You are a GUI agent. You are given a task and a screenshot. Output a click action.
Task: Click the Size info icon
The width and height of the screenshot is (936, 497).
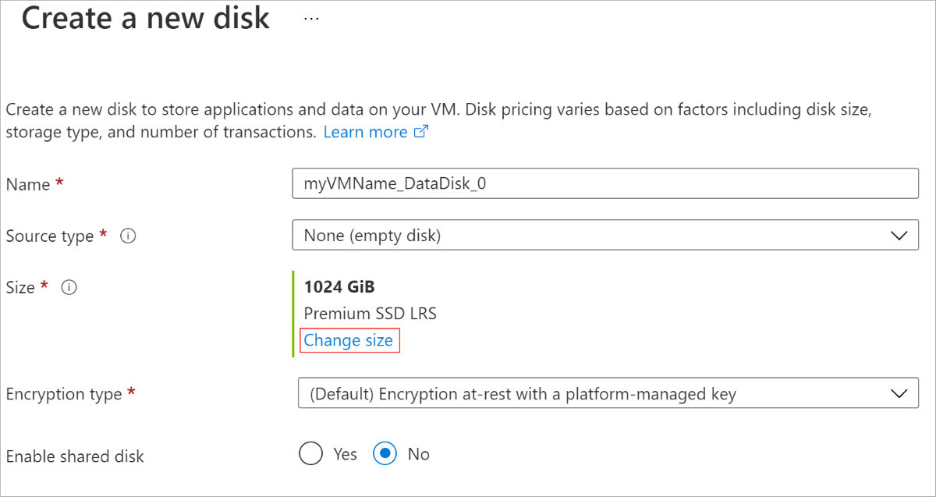coord(69,288)
